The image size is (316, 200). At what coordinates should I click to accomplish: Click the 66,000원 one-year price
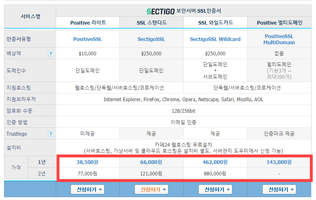151,162
